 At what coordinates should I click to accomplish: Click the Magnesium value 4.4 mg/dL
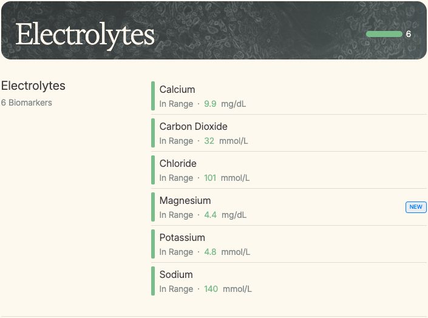[x=225, y=215]
